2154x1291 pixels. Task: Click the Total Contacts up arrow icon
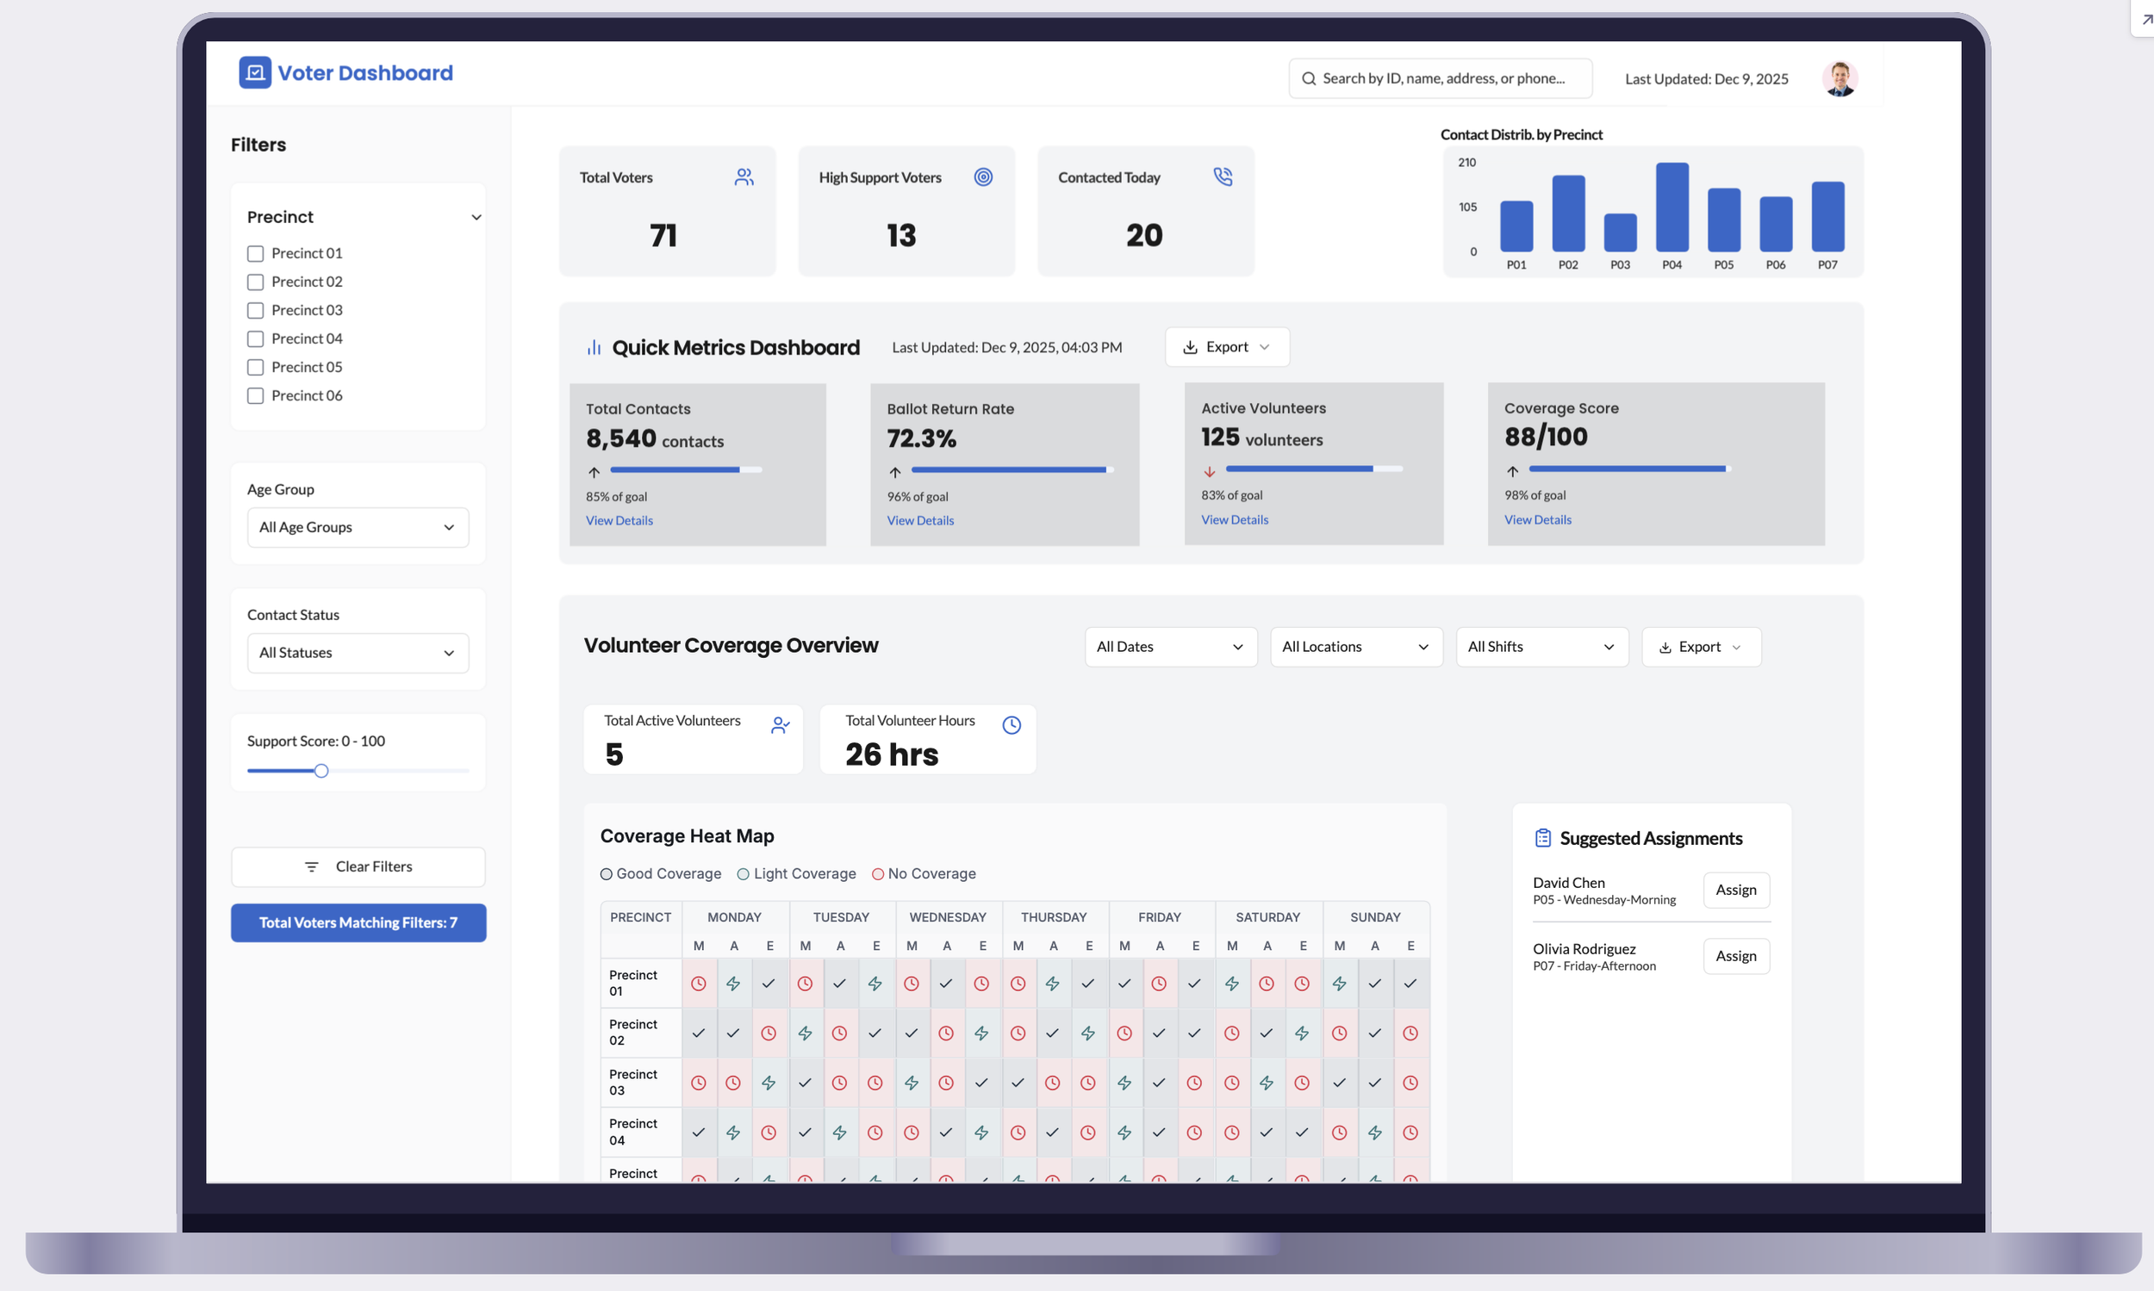pyautogui.click(x=595, y=472)
